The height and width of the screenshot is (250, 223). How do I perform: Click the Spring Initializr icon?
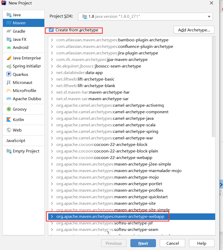point(9,66)
